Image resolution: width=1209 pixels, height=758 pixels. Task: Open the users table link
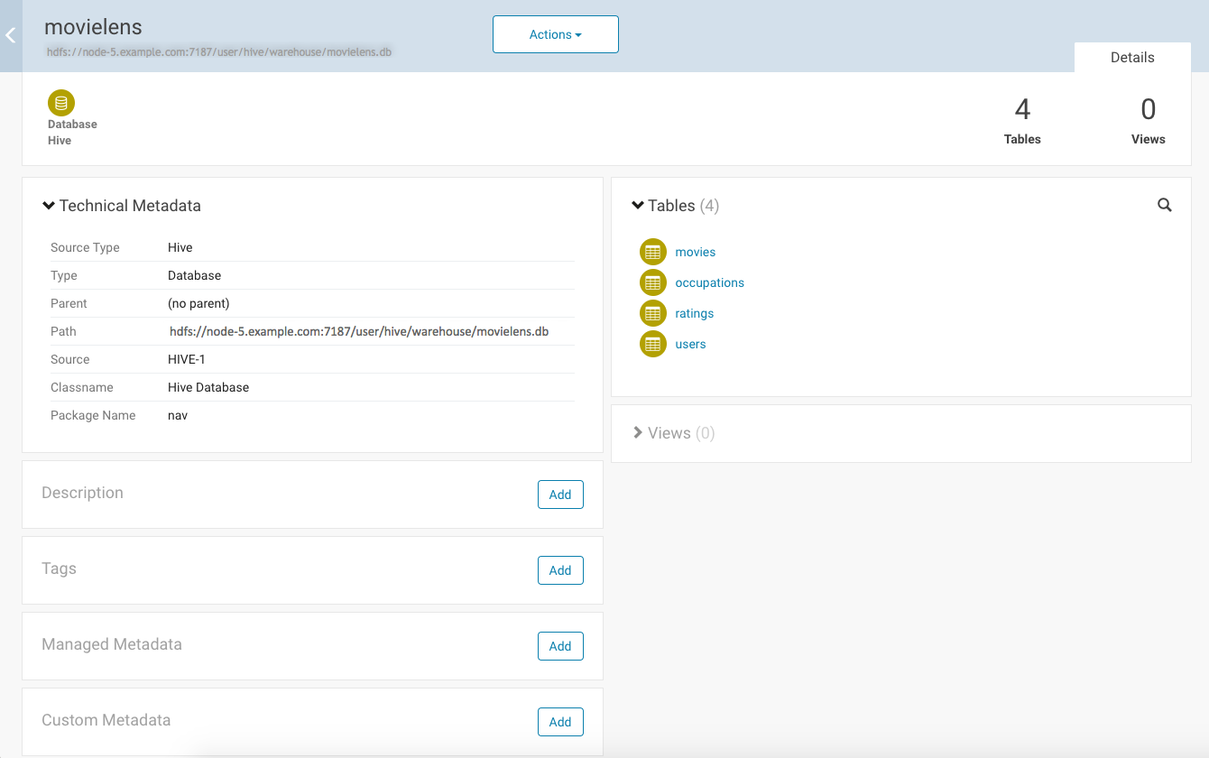pos(690,345)
